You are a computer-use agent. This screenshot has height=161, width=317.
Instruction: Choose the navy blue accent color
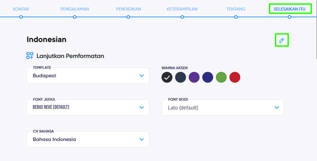tap(208, 77)
